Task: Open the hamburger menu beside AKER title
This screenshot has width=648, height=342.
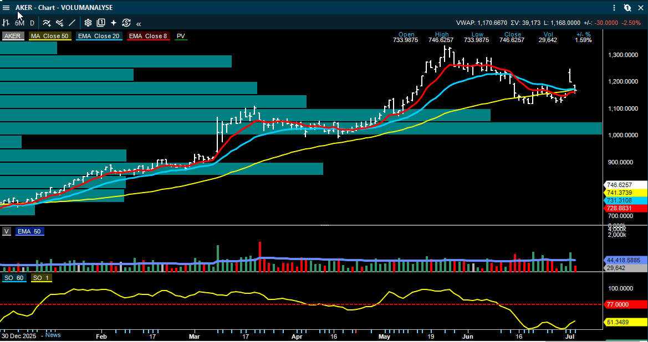Action: click(6, 7)
